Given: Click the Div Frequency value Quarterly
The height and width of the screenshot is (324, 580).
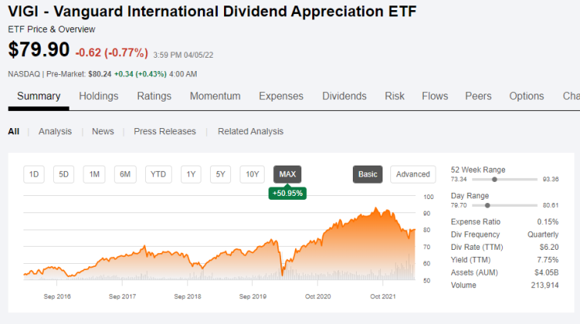Looking at the screenshot, I should 543,234.
